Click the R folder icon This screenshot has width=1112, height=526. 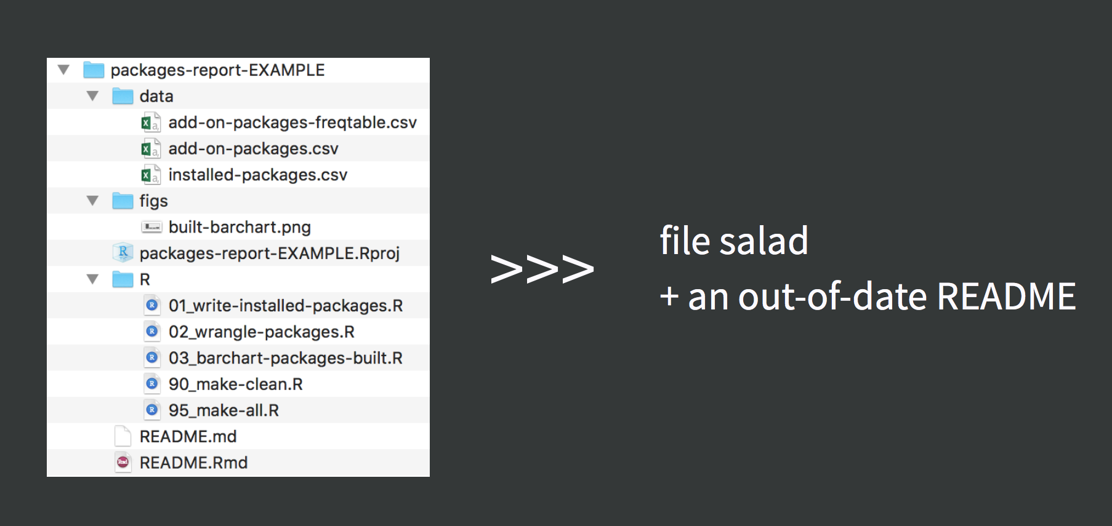(x=123, y=279)
